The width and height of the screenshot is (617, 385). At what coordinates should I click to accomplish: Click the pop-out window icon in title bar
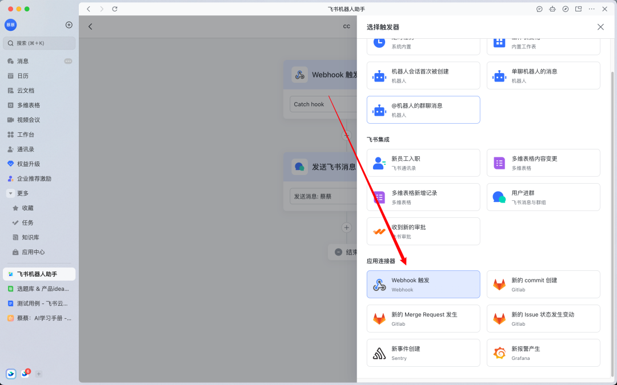coord(578,9)
